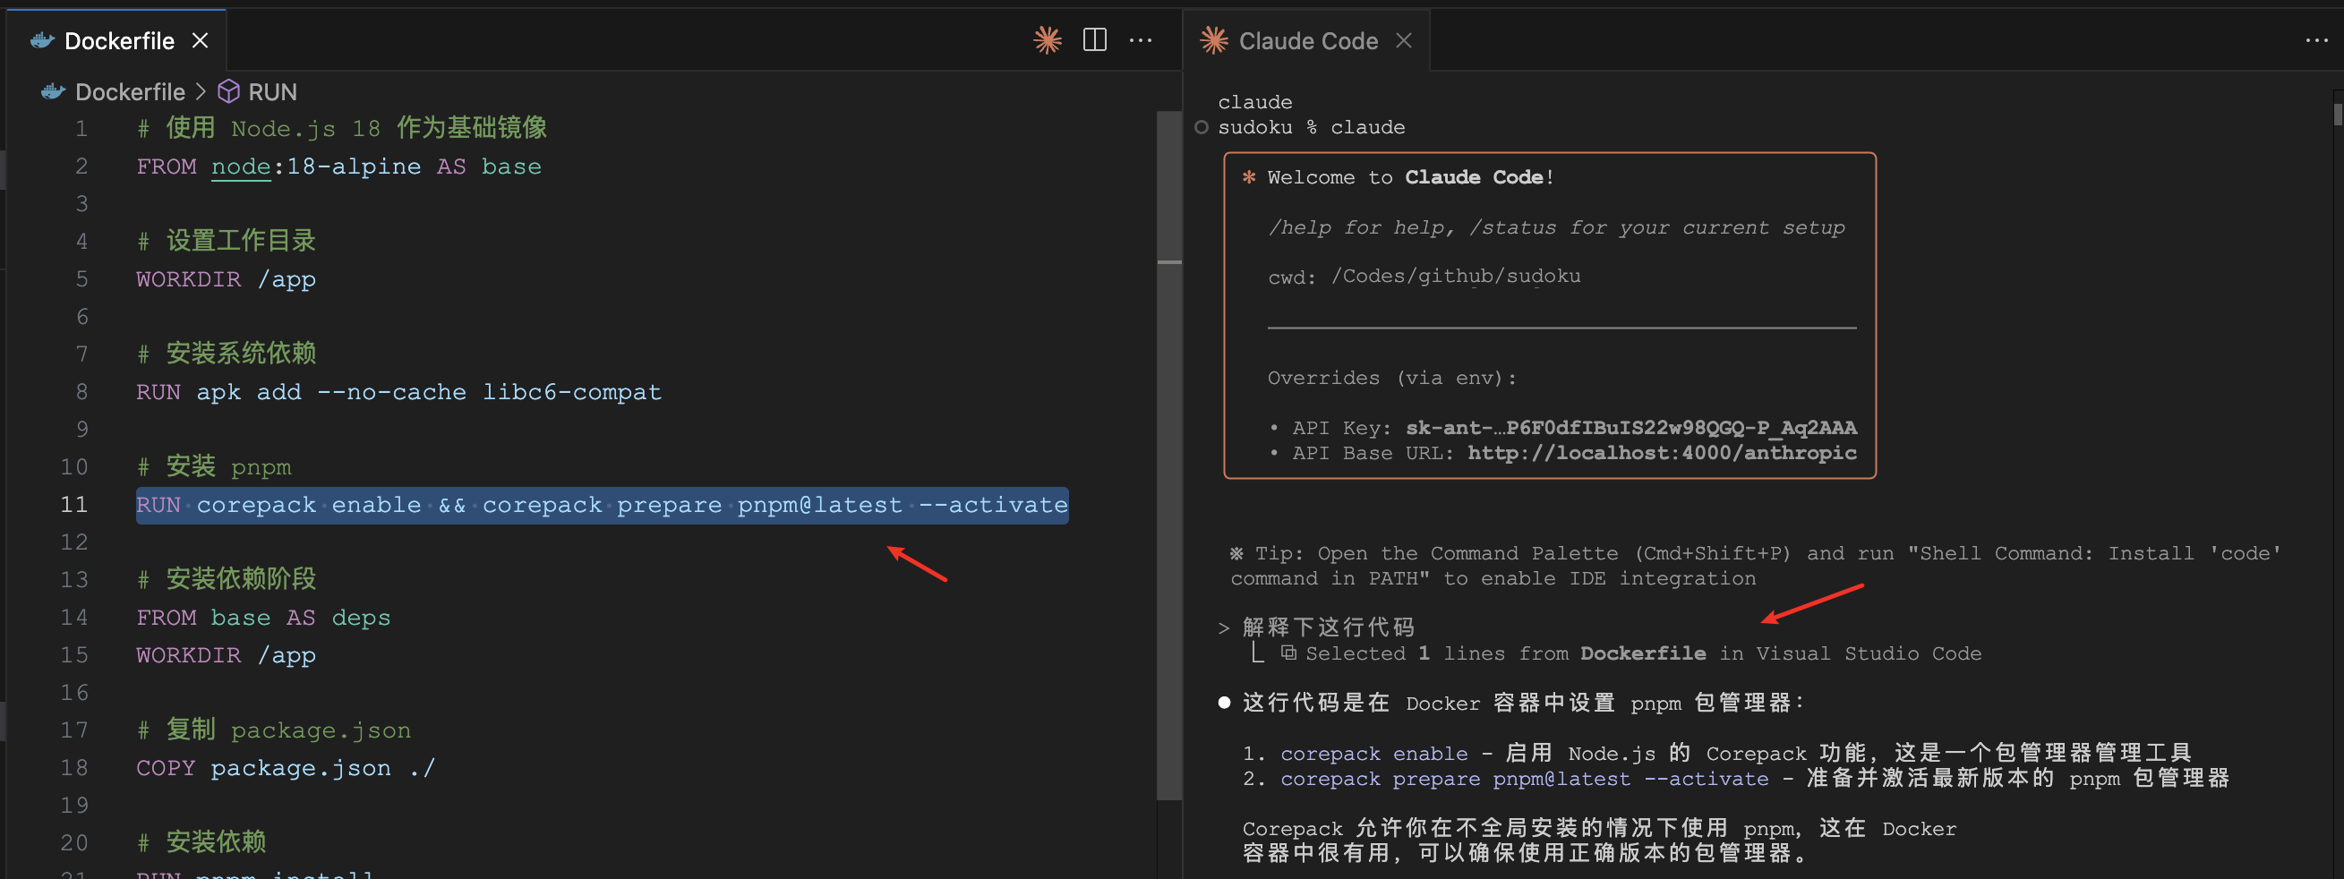The width and height of the screenshot is (2344, 879).
Task: Click the 'cwd: /Codes/github/sudoku' text
Action: pos(1424,276)
